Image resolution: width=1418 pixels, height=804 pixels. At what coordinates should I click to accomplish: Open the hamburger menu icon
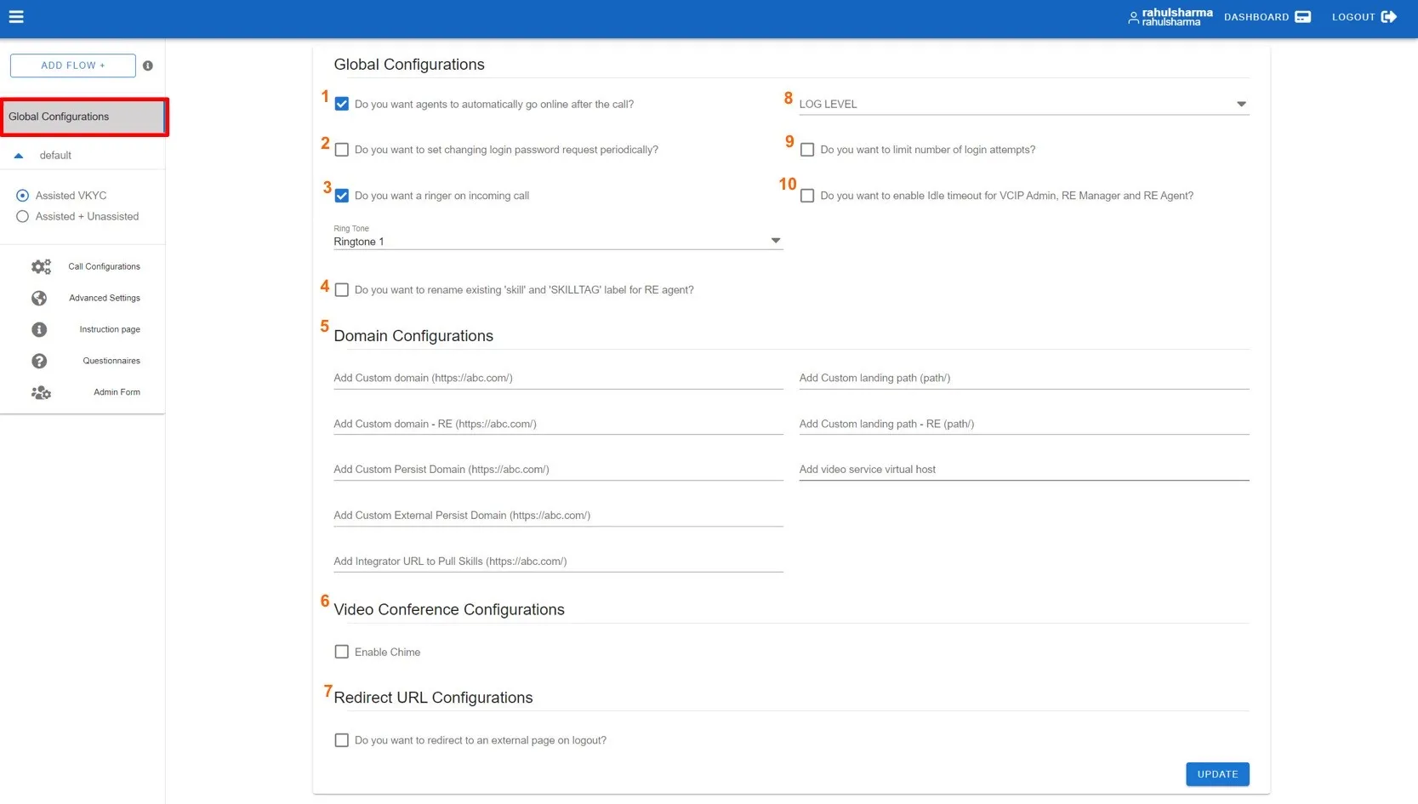click(16, 17)
